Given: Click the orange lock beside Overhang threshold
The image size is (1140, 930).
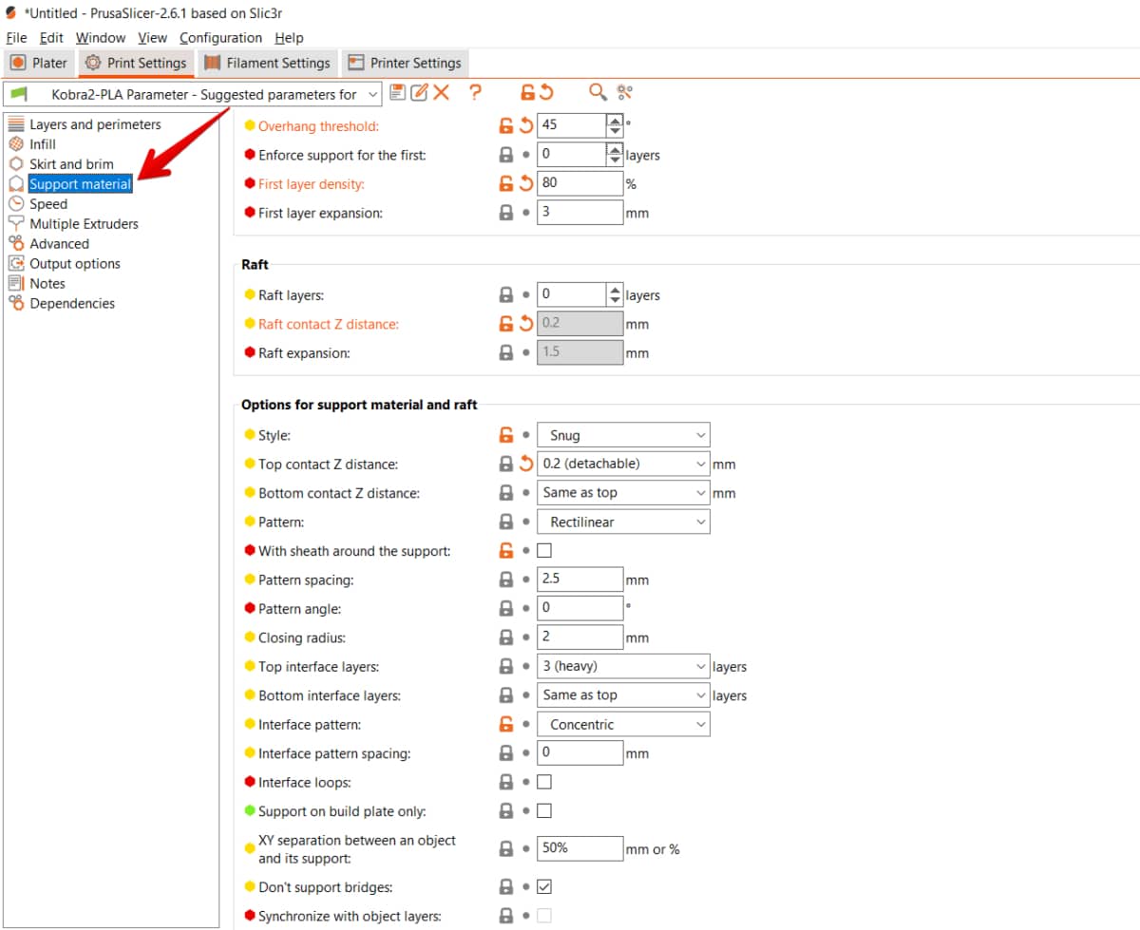Looking at the screenshot, I should coord(506,125).
